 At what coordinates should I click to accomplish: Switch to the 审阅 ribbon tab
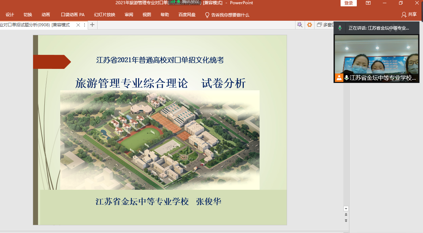[x=129, y=15]
